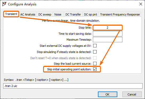
Task: Select the DC sweep tab
Action: coord(45,14)
